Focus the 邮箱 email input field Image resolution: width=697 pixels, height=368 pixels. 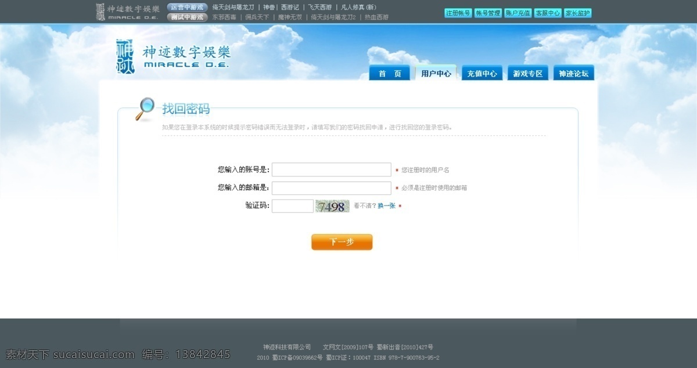[332, 188]
